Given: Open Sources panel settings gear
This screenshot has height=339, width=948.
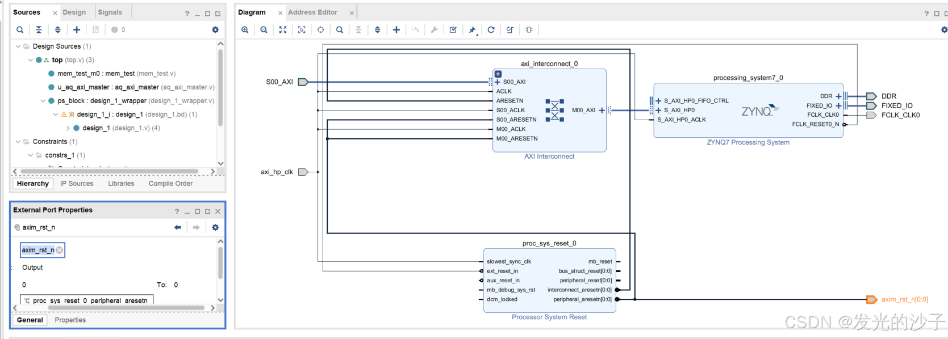Looking at the screenshot, I should click(215, 29).
